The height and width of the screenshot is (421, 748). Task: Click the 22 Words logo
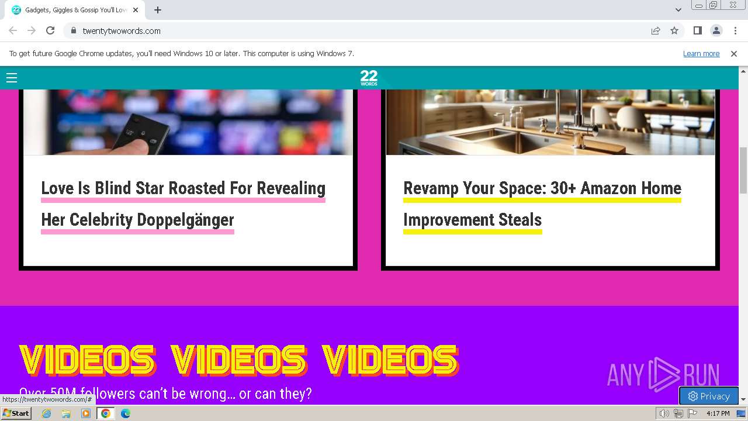tap(369, 78)
